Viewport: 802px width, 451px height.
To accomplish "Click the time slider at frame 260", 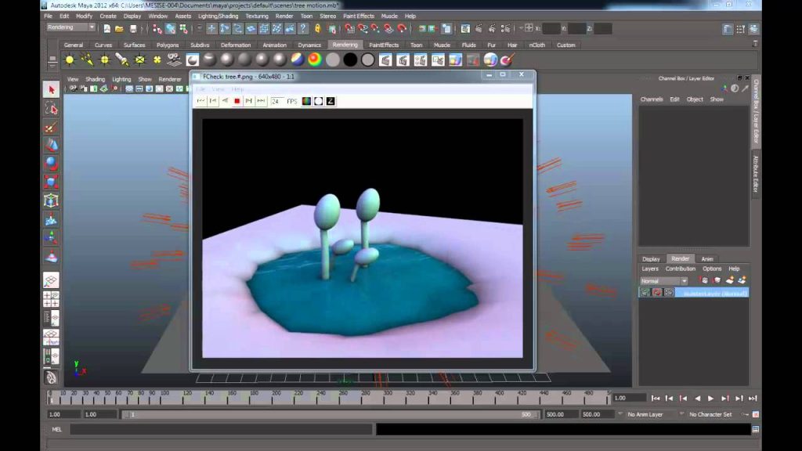I will [x=343, y=399].
